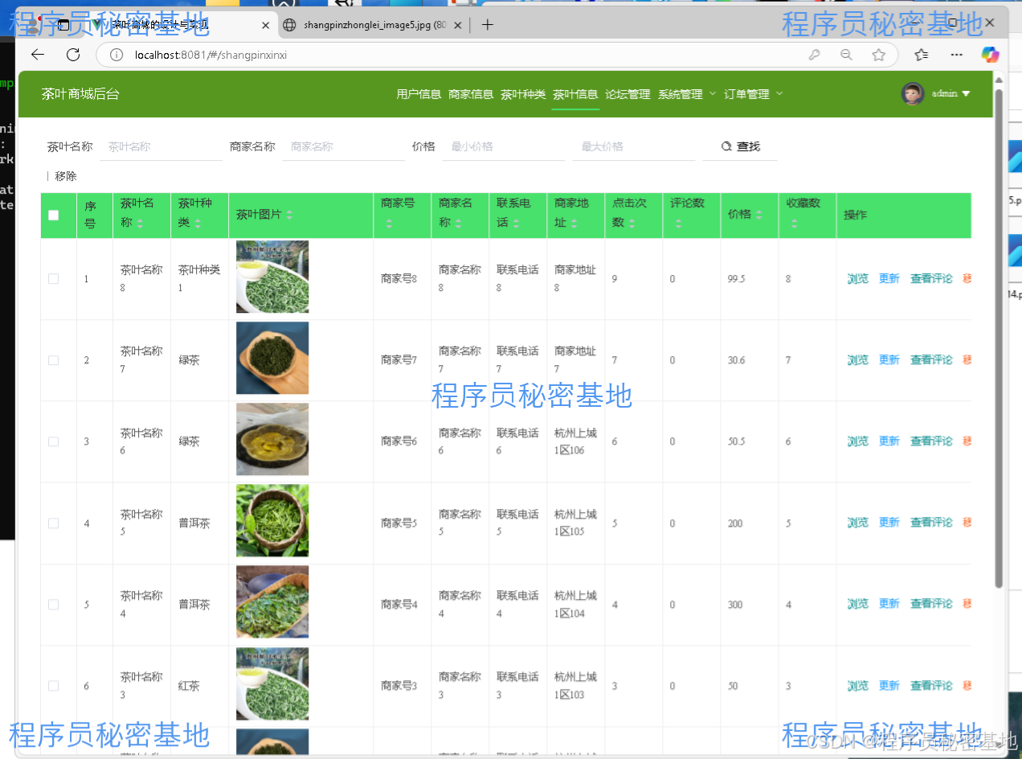Image resolution: width=1022 pixels, height=759 pixels.
Task: Check the box for row 茶叶名称7
Action: pos(54,360)
